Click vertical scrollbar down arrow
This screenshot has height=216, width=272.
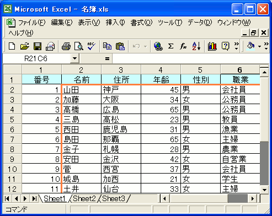click(x=264, y=190)
